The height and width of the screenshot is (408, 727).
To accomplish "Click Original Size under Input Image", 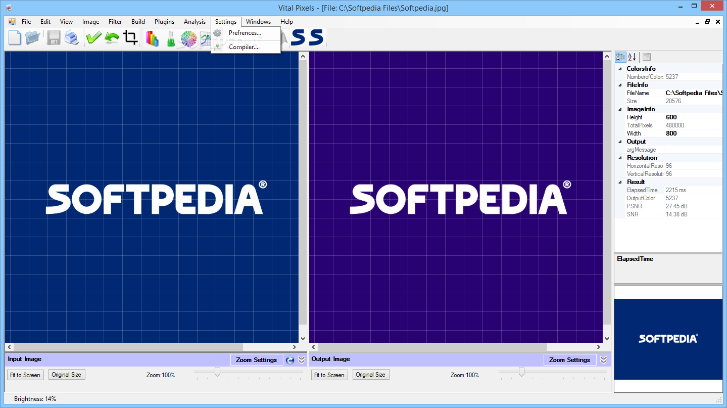I will coord(66,375).
